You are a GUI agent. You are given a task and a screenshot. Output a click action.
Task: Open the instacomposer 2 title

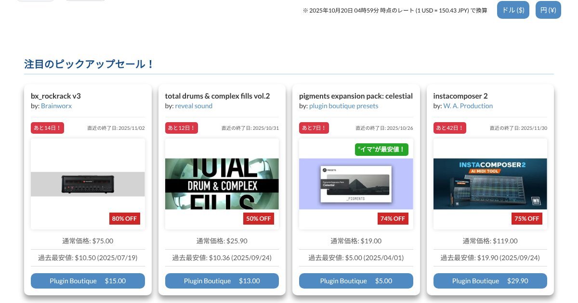point(460,96)
